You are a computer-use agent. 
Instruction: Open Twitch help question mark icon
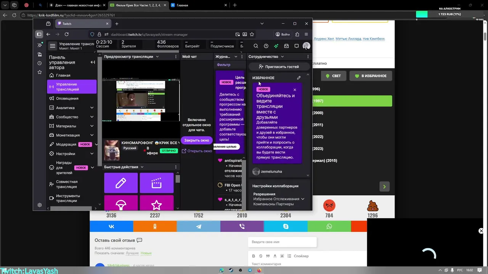point(266,46)
